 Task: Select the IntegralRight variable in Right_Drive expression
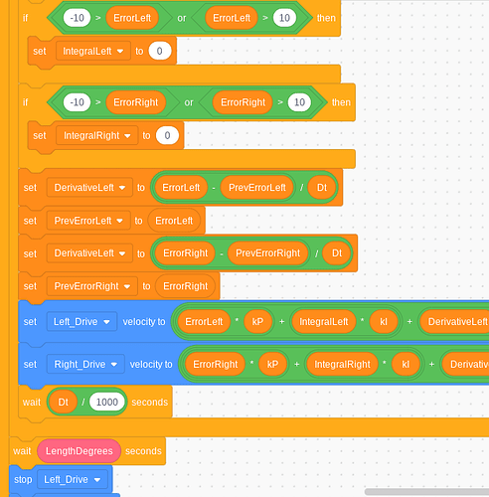[342, 365]
